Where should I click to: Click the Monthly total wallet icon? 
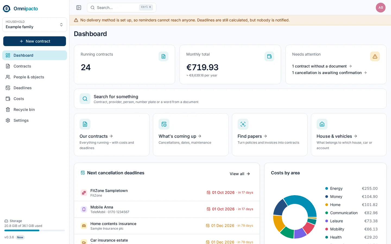[x=269, y=56]
